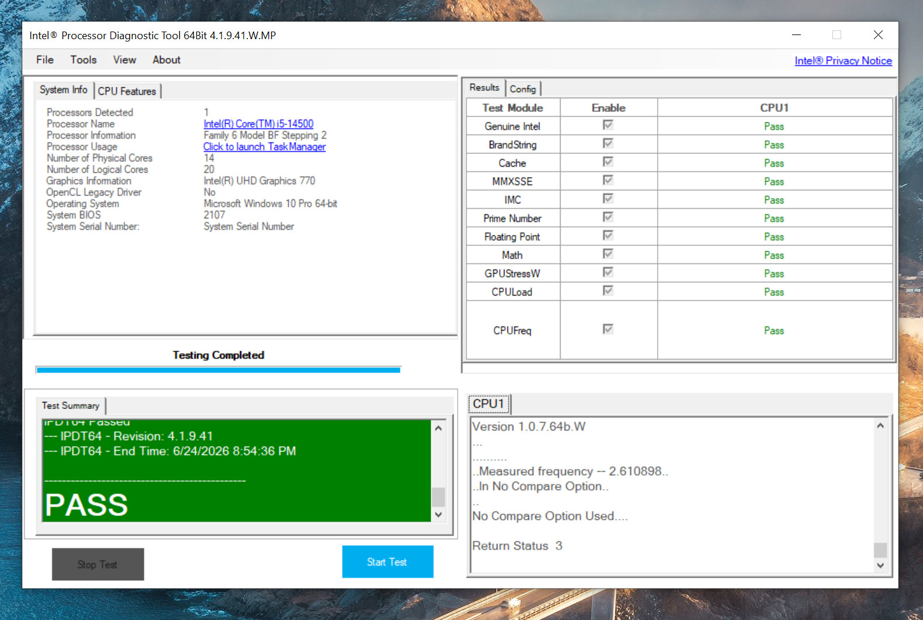Click the Testing Completed status label

[x=219, y=355]
